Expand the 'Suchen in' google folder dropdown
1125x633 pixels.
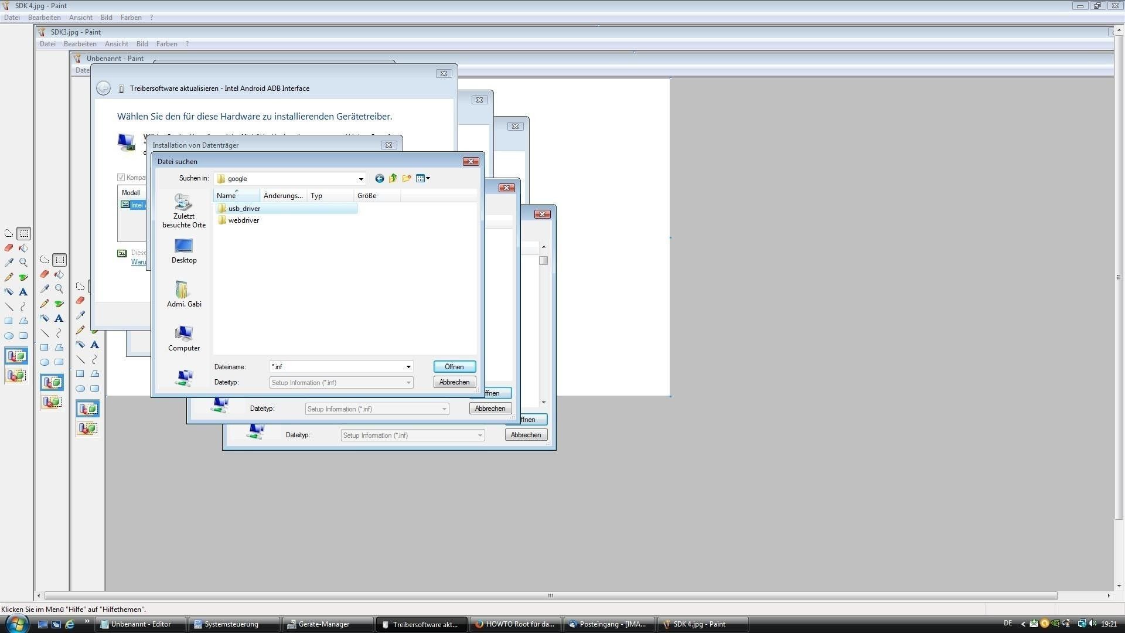pos(361,179)
